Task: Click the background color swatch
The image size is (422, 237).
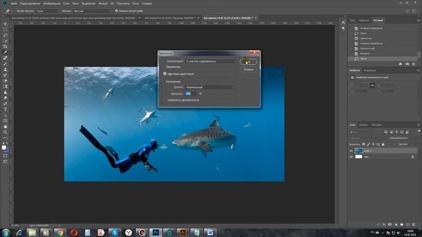Action: pyautogui.click(x=7, y=149)
